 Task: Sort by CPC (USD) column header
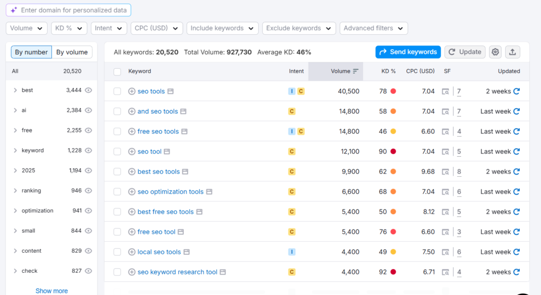click(x=420, y=71)
